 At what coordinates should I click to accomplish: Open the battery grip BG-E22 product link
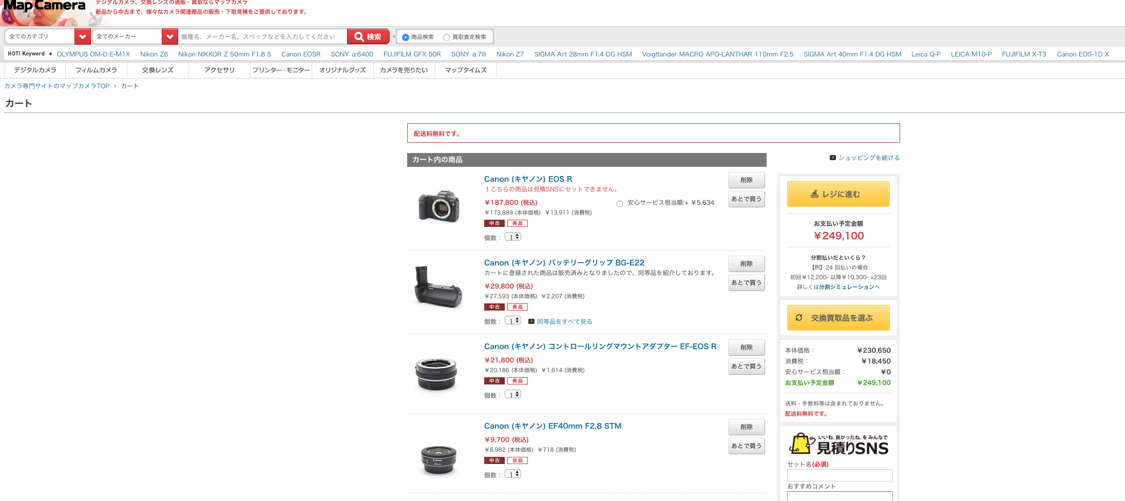click(564, 263)
